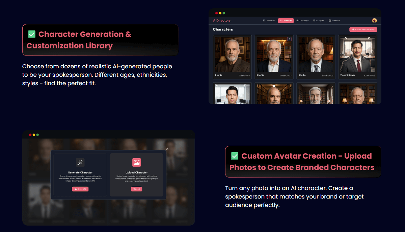Select the first Charlie character thumbnail
This screenshot has height=232, width=405.
(x=232, y=54)
